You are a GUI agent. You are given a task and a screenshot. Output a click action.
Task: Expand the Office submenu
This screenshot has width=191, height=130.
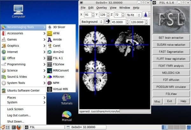pos(23,58)
